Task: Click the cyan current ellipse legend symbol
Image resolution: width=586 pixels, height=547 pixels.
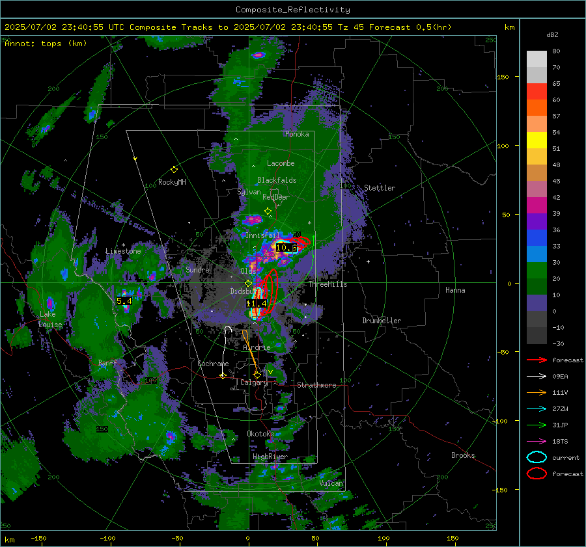Action: (537, 457)
